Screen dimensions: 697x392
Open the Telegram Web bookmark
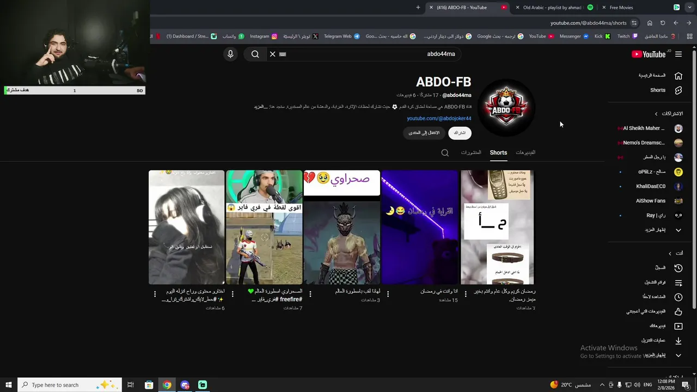click(x=341, y=36)
